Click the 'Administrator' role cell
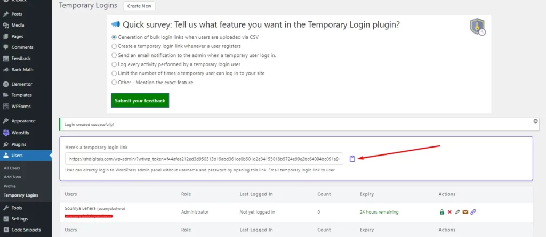The width and height of the screenshot is (546, 237). (195, 212)
